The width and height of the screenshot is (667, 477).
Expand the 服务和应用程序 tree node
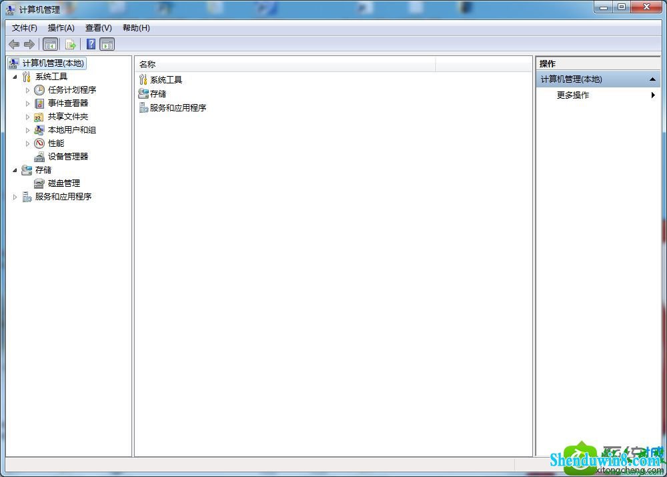pyautogui.click(x=15, y=197)
